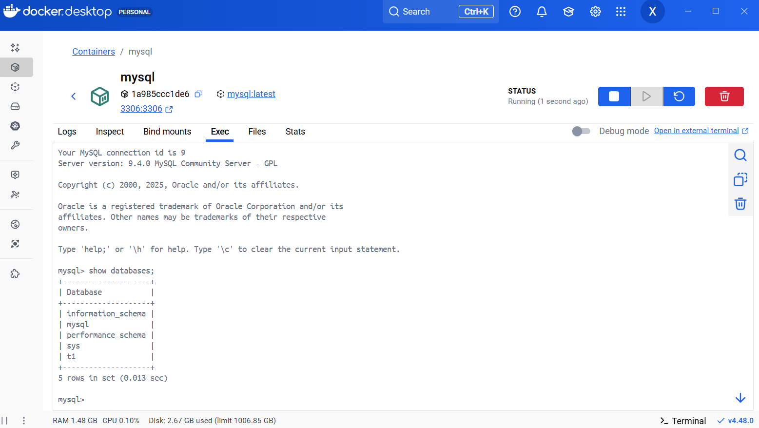Click the engine pause icon in status bar
The image size is (759, 428).
pos(4,421)
